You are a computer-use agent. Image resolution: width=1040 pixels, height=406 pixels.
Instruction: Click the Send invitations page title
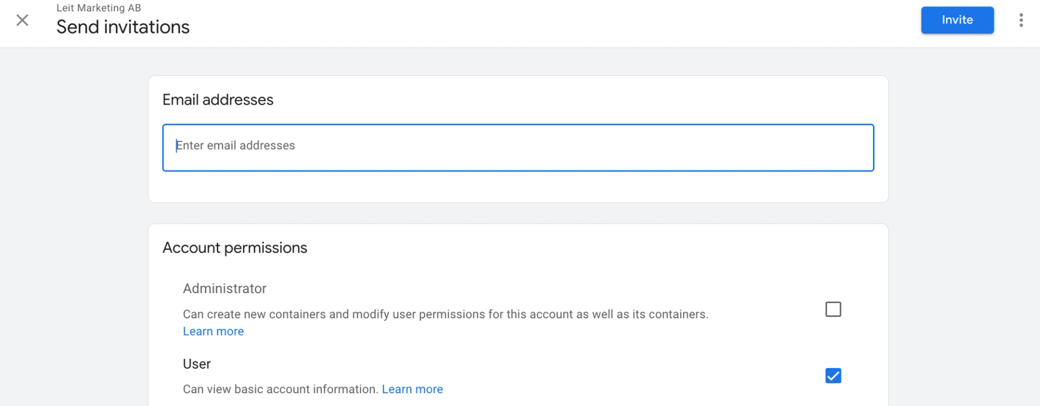click(x=123, y=27)
